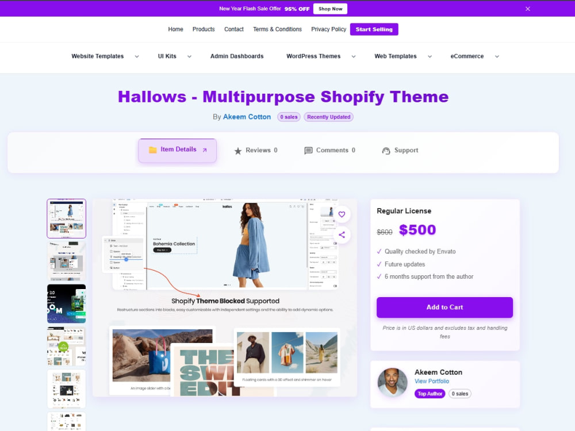Open the WordPress Themes category
The width and height of the screenshot is (575, 431).
313,56
